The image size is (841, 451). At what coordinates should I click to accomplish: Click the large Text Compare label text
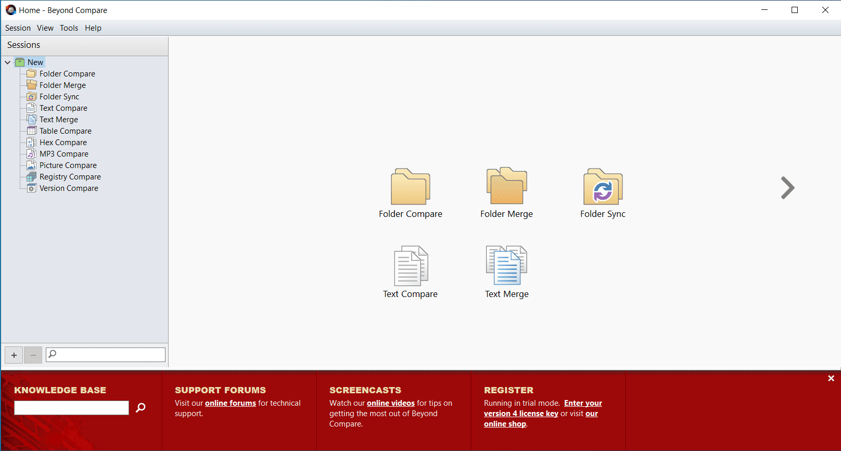coord(411,294)
